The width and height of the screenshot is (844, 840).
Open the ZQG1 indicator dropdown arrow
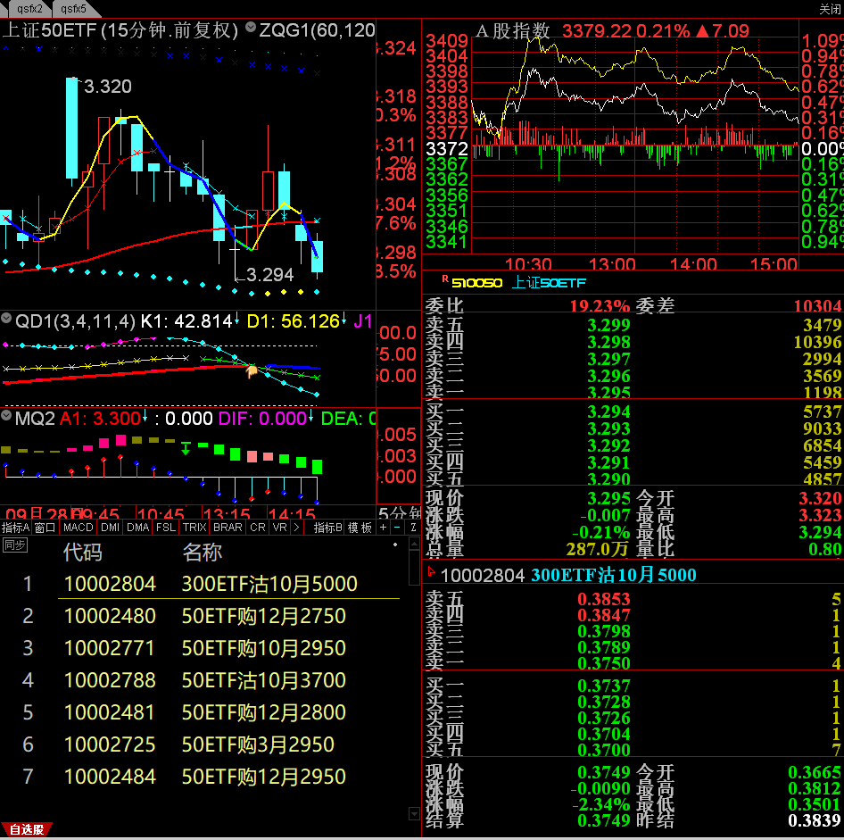coord(251,27)
